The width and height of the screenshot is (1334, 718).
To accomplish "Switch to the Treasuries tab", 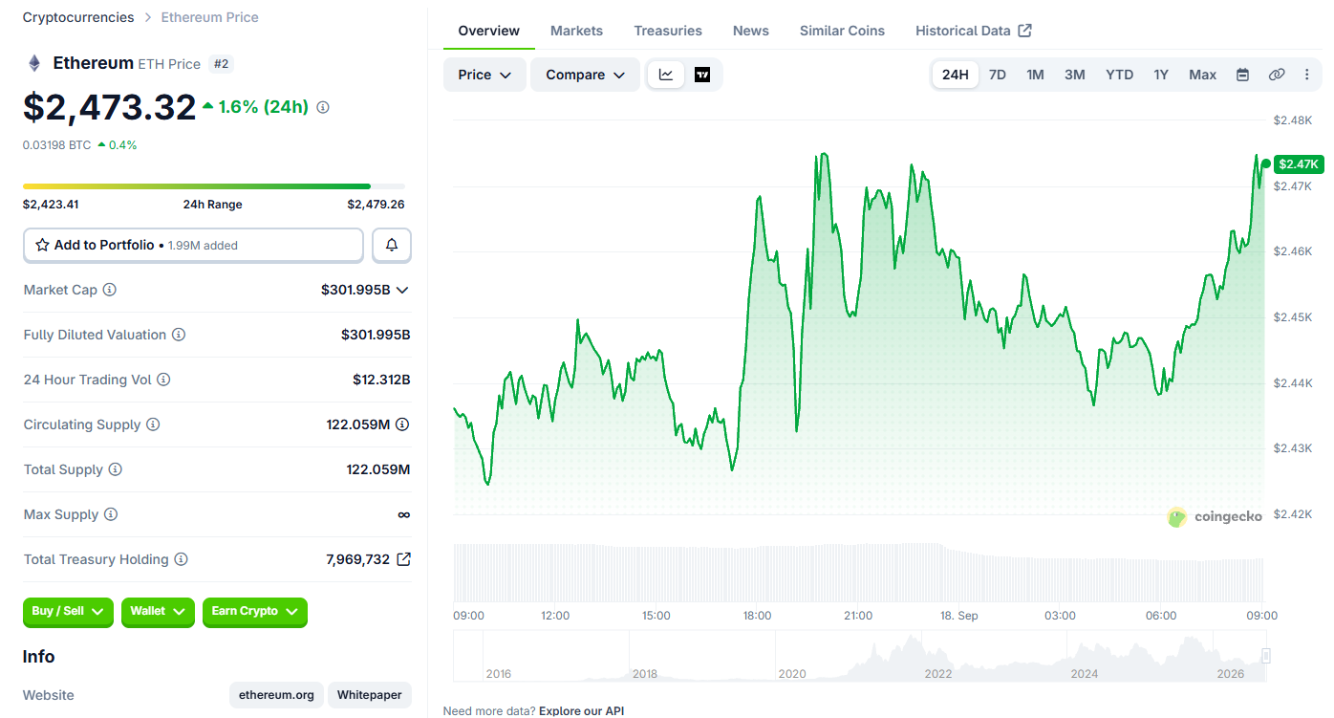I will (668, 31).
